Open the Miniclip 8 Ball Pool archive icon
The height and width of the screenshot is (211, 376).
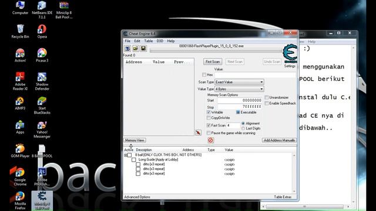64,10
